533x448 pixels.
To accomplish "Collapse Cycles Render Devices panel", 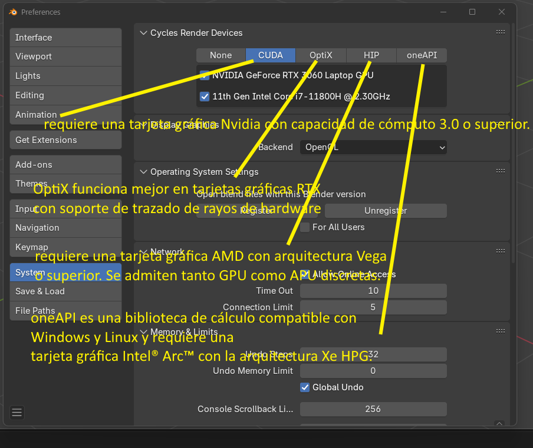I will 143,33.
